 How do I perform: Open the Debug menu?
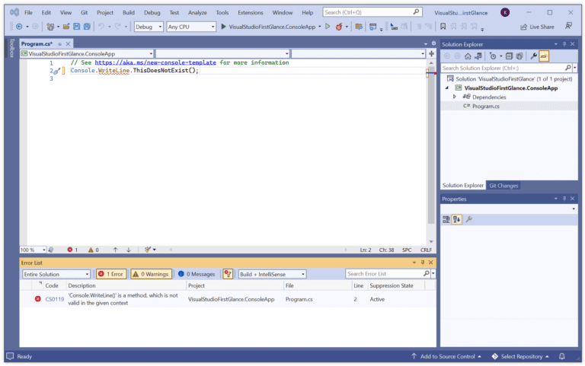click(x=152, y=13)
